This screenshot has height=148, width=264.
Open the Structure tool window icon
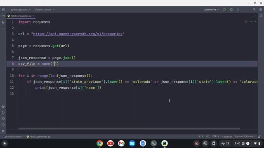[x=3, y=22]
